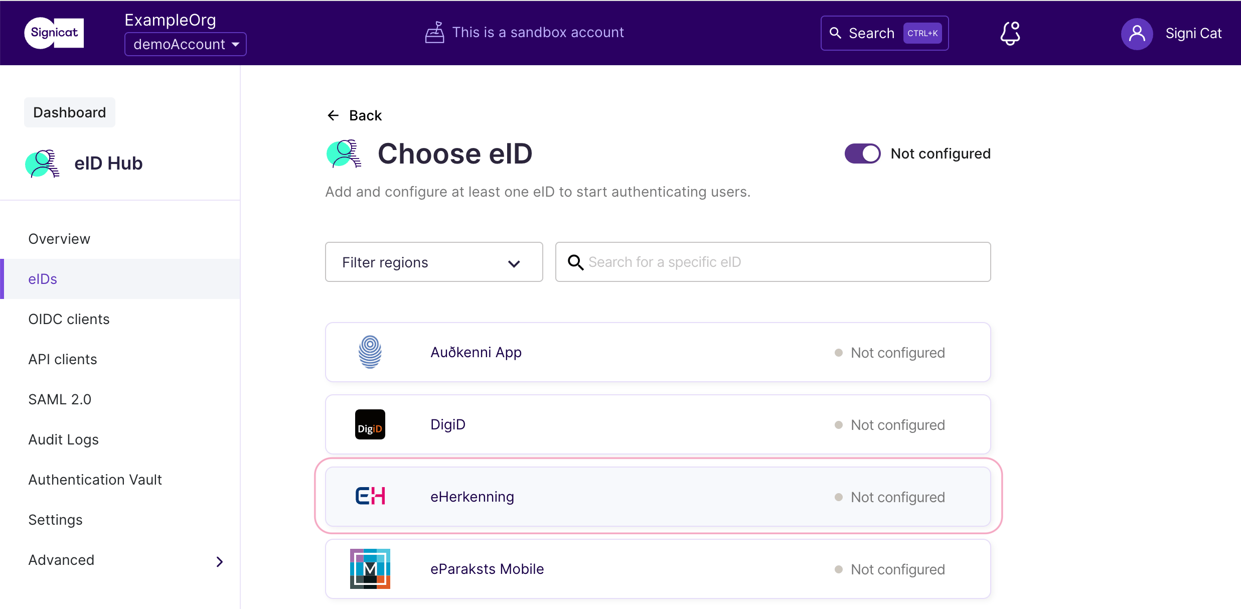
Task: Toggle the Not configured switch
Action: click(x=862, y=154)
